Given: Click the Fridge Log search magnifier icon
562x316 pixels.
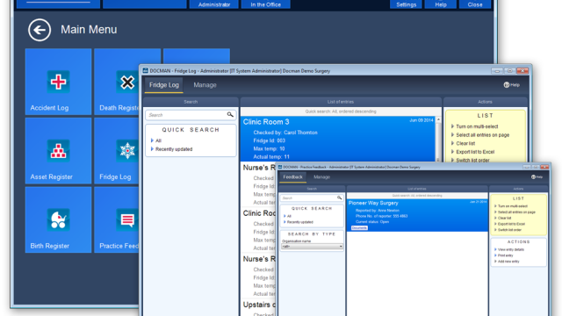Looking at the screenshot, I should (x=230, y=115).
